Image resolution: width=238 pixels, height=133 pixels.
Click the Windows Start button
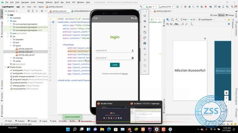point(68,129)
